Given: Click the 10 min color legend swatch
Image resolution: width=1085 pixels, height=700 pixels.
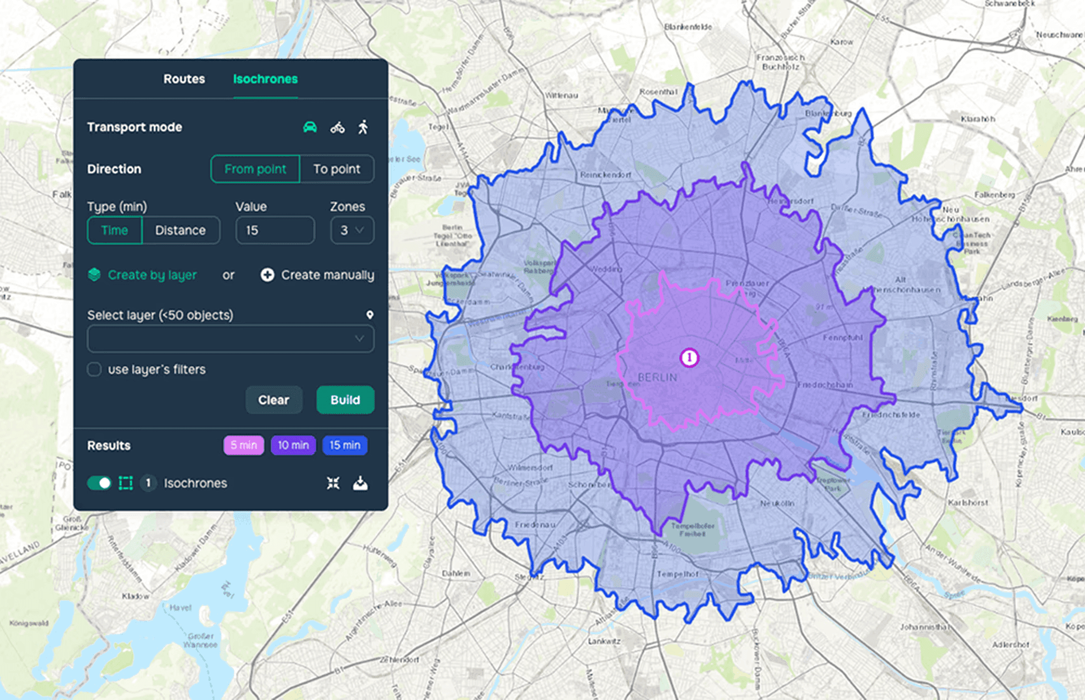Looking at the screenshot, I should click(293, 445).
